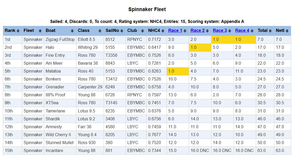Select the Zigzag FullStop boat cell
This screenshot has width=293, height=157.
coord(60,40)
